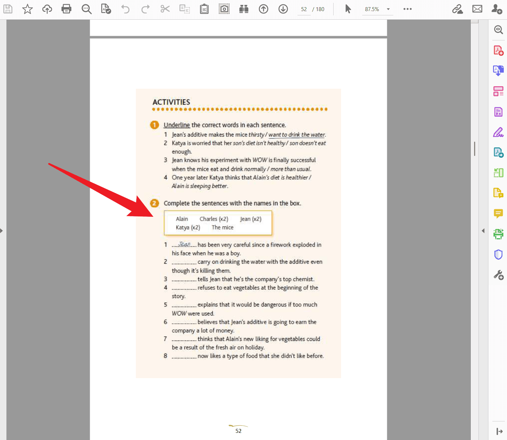Activate the Snapshot camera tool
The width and height of the screenshot is (507, 440).
(x=224, y=9)
